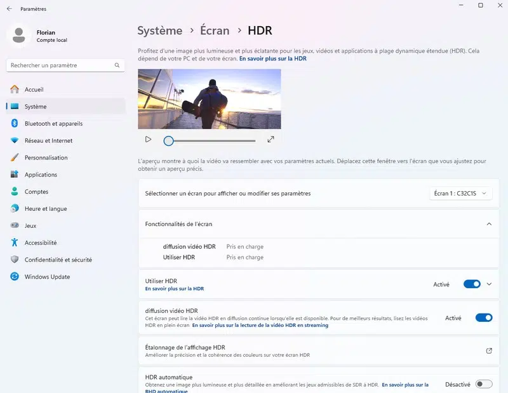The height and width of the screenshot is (393, 508).
Task: Click the Bluetooth et appareils icon
Action: 15,124
